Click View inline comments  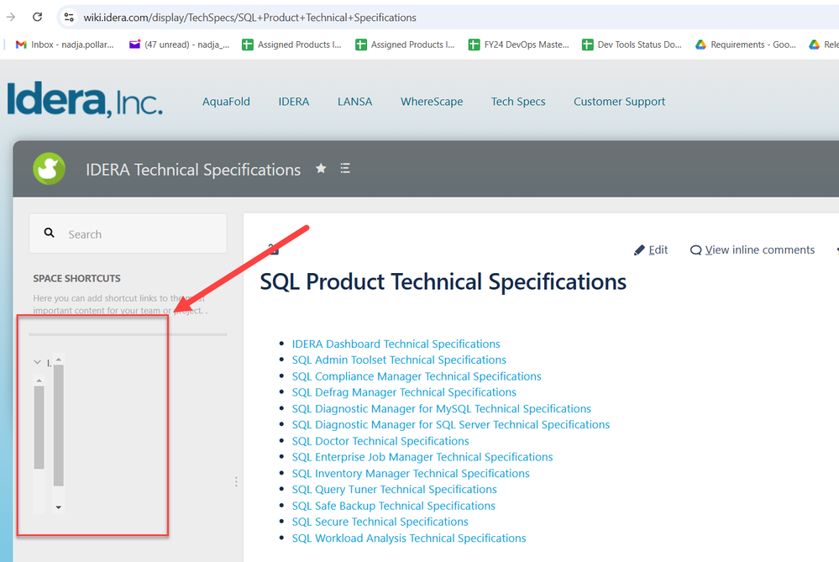coord(752,250)
